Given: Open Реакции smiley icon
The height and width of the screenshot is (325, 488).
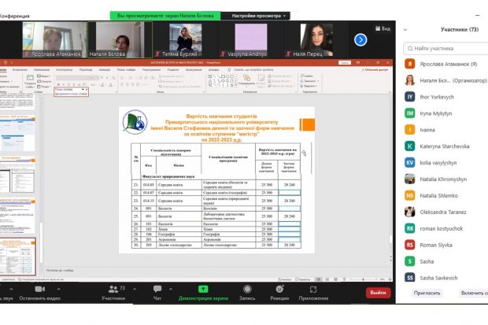Looking at the screenshot, I should pyautogui.click(x=279, y=290).
